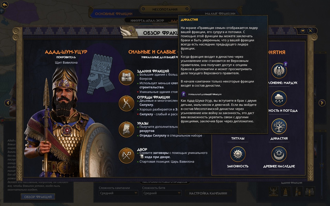This screenshot has width=330, height=206.
Task: Open the weather cloud concept icon
Action: pos(279,99)
